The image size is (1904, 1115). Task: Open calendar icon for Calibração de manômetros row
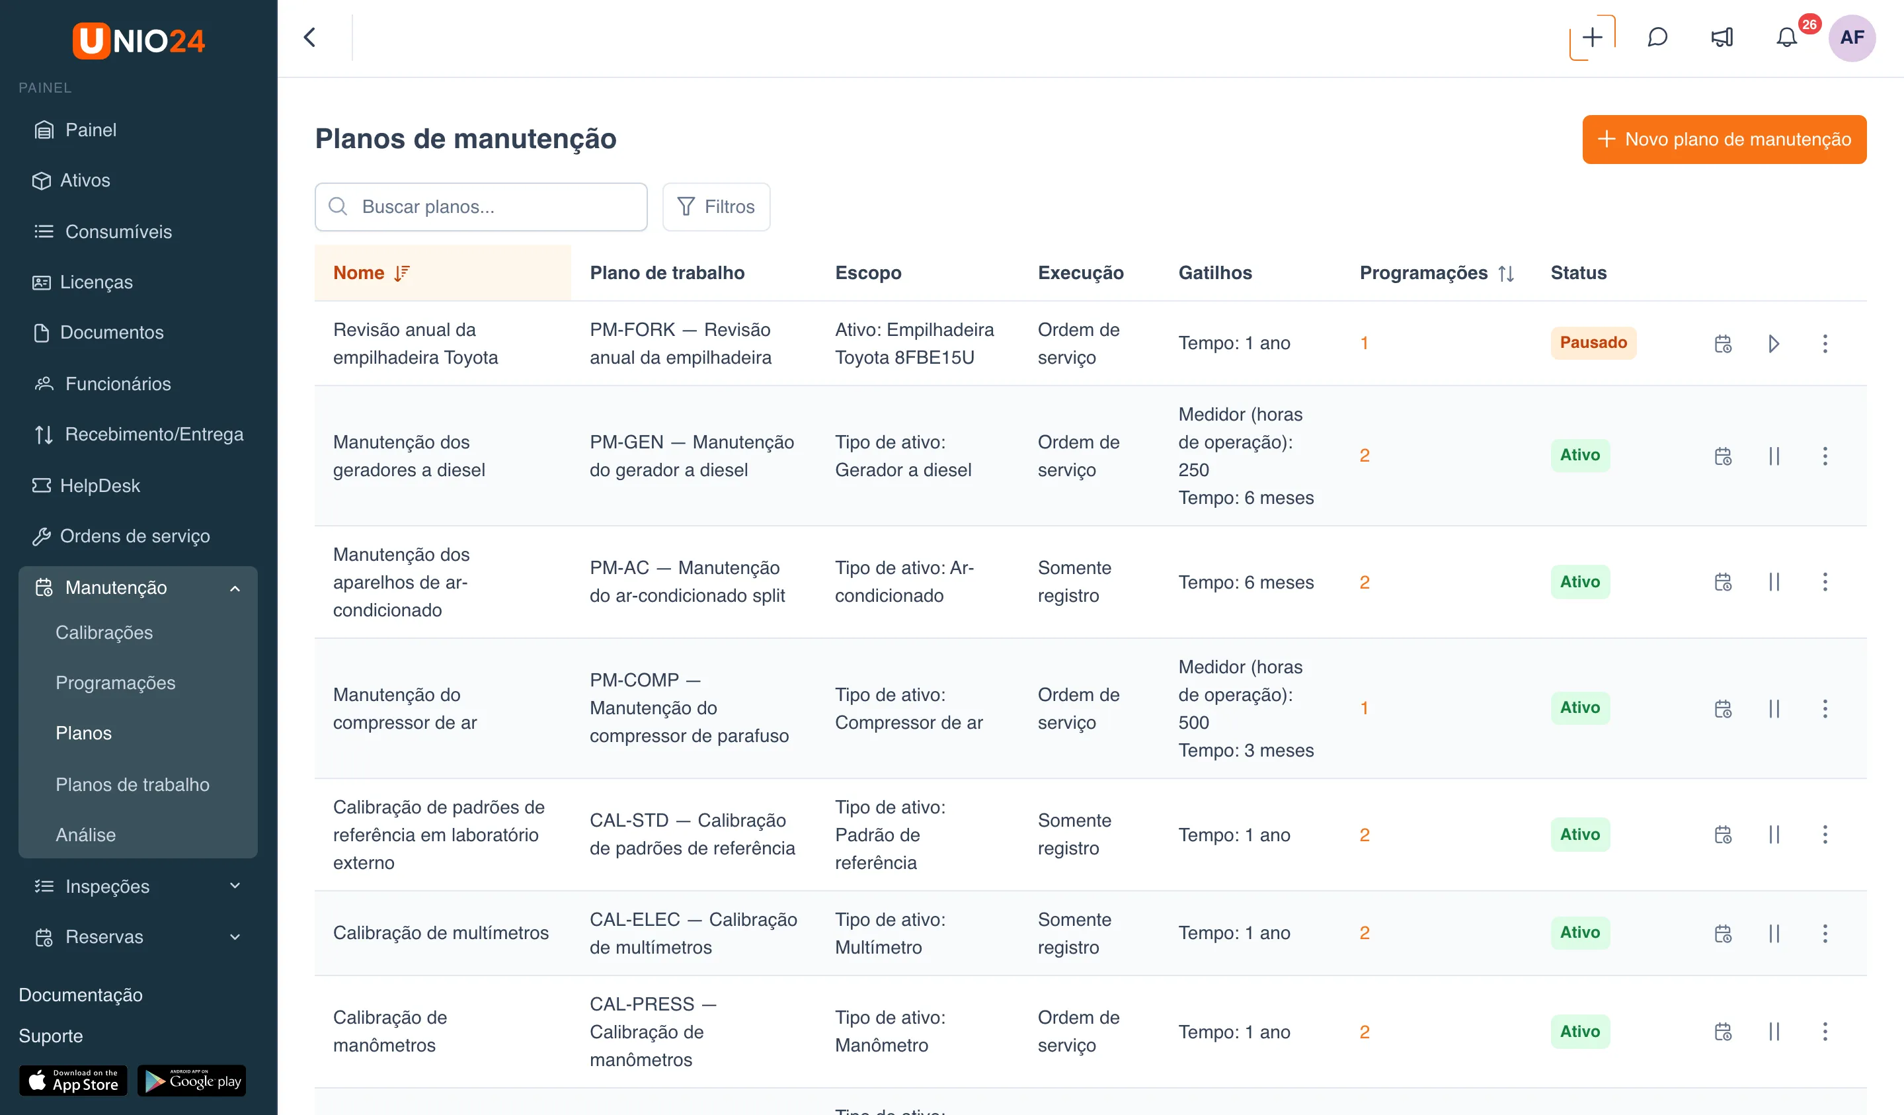[1723, 1032]
